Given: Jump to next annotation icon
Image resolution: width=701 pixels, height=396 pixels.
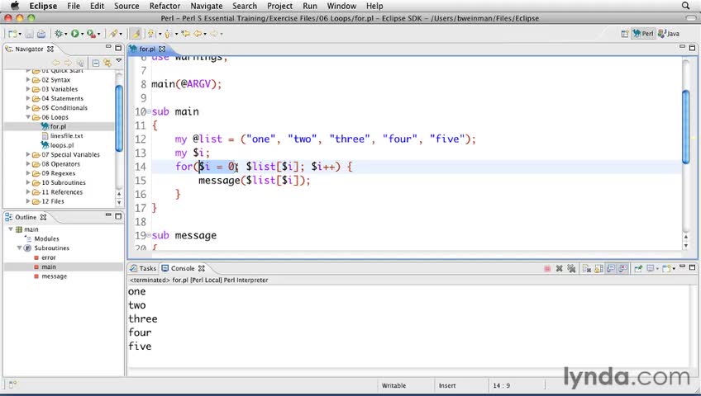Looking at the screenshot, I should (x=151, y=34).
